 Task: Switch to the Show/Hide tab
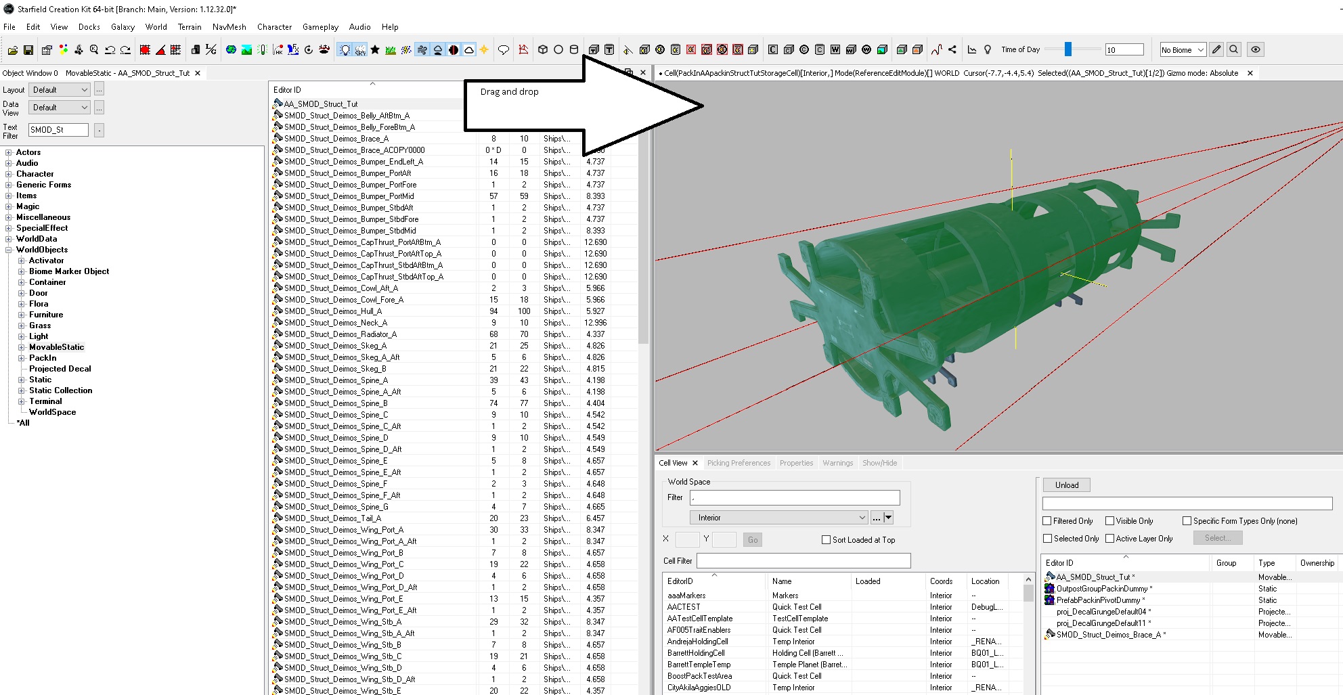879,463
